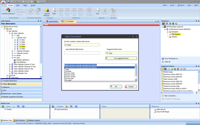Switch to the Graph ribbon tab
The height and width of the screenshot is (125, 200).
[33, 5]
